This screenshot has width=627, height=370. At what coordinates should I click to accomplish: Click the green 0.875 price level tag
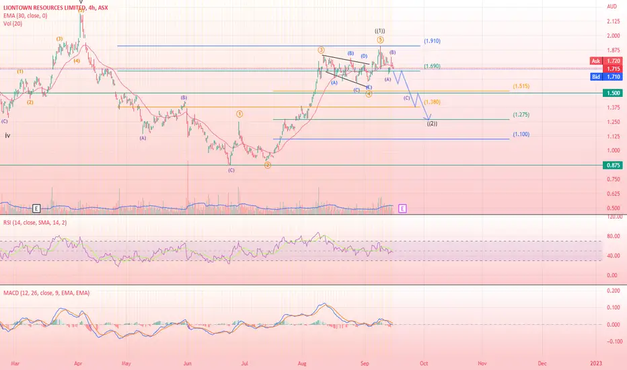click(x=613, y=165)
